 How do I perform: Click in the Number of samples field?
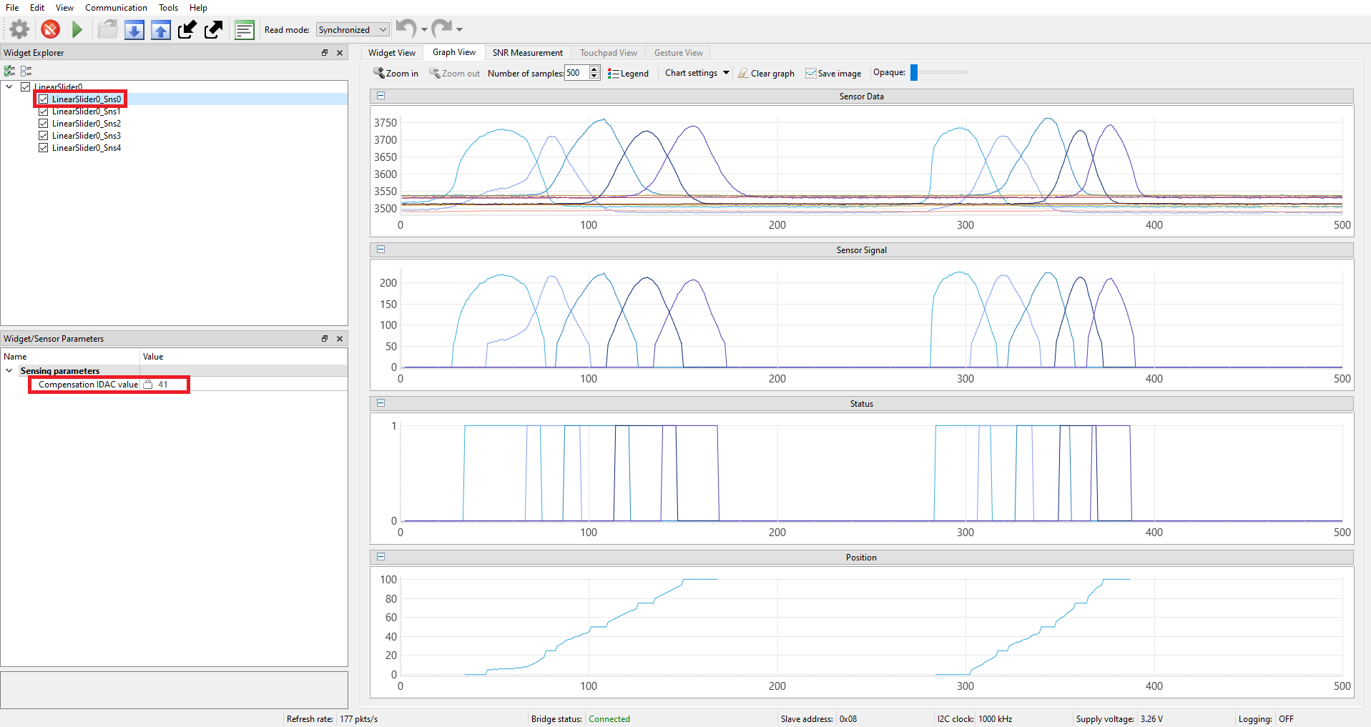point(576,73)
